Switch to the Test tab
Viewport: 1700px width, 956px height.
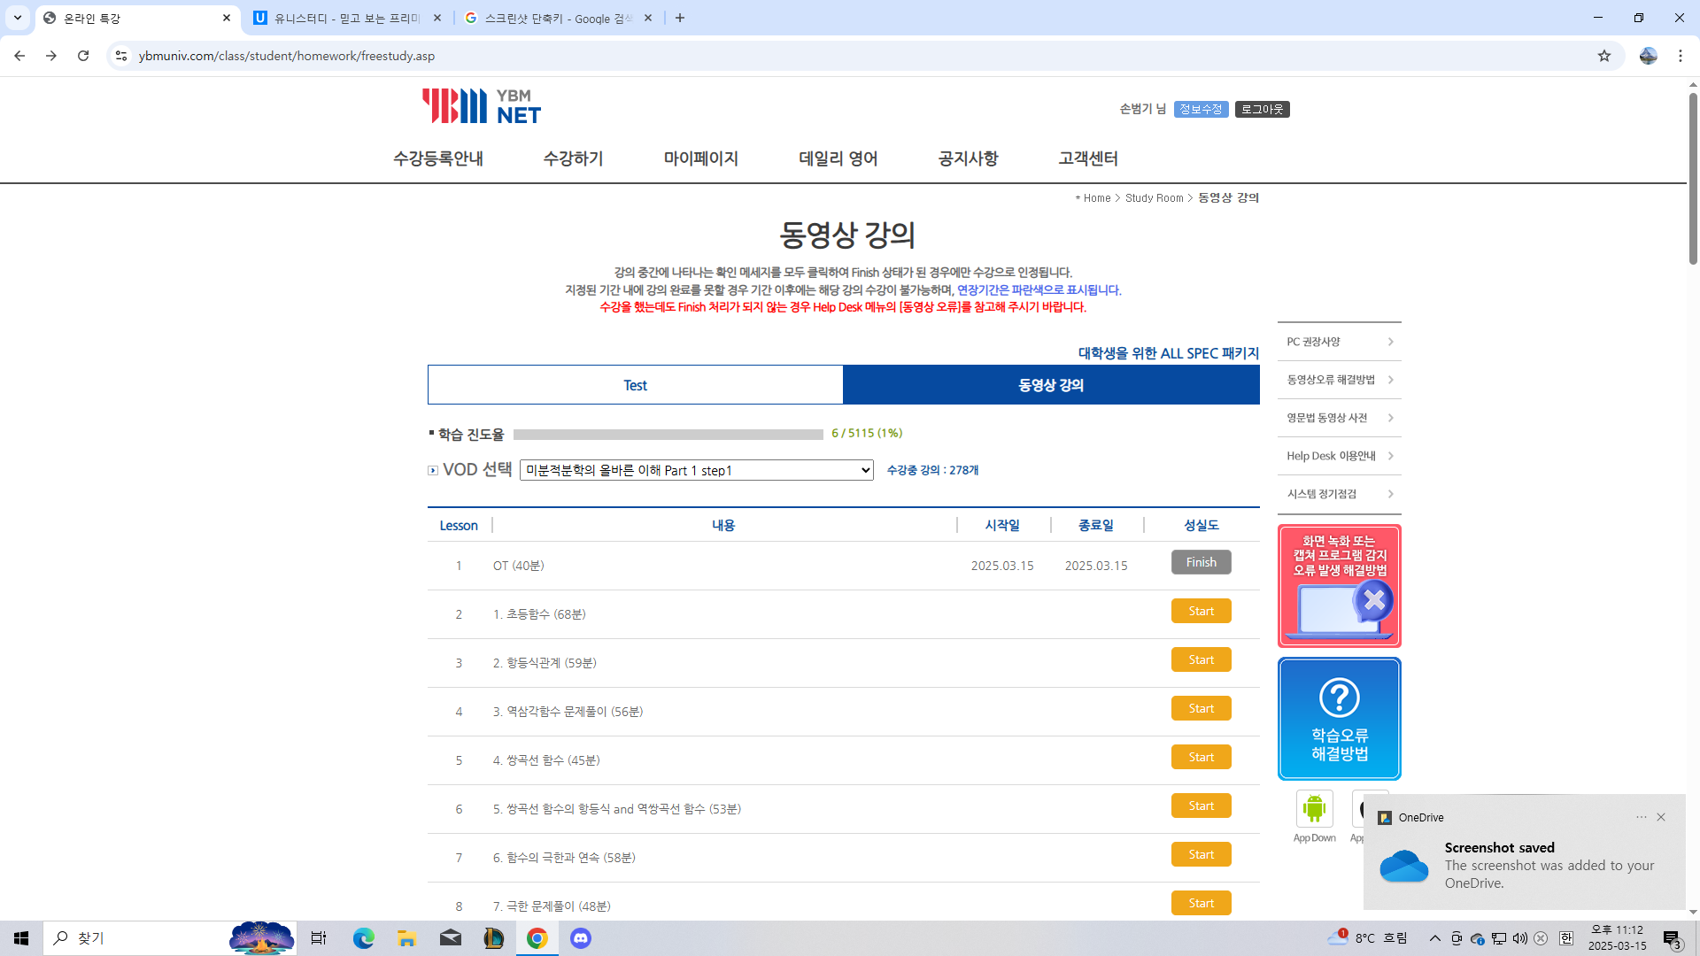pyautogui.click(x=635, y=385)
